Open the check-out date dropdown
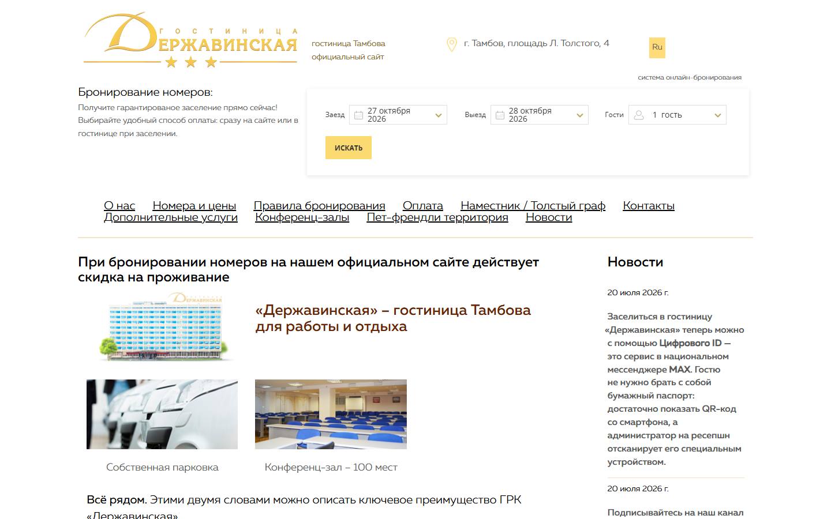This screenshot has width=831, height=519. tap(540, 115)
